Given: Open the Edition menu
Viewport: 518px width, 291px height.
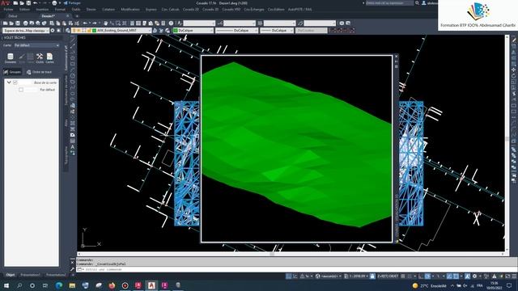Looking at the screenshot, I should pos(24,10).
